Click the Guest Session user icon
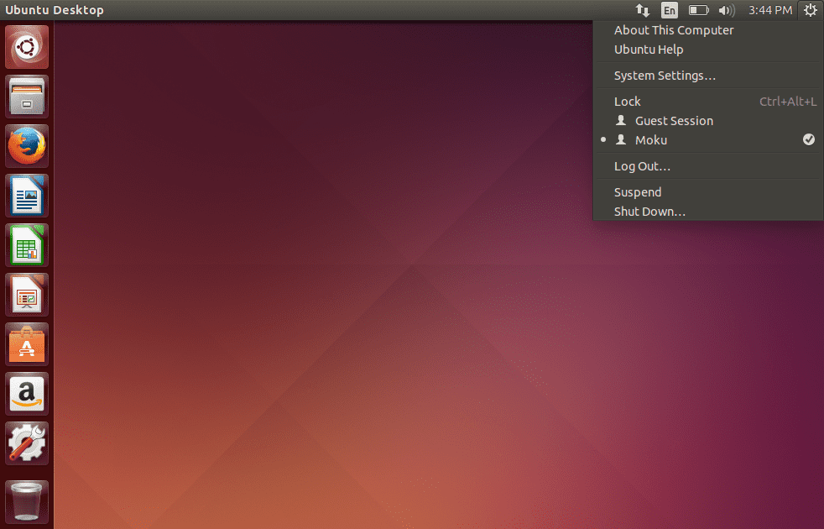Viewport: 824px width, 529px height. click(621, 120)
